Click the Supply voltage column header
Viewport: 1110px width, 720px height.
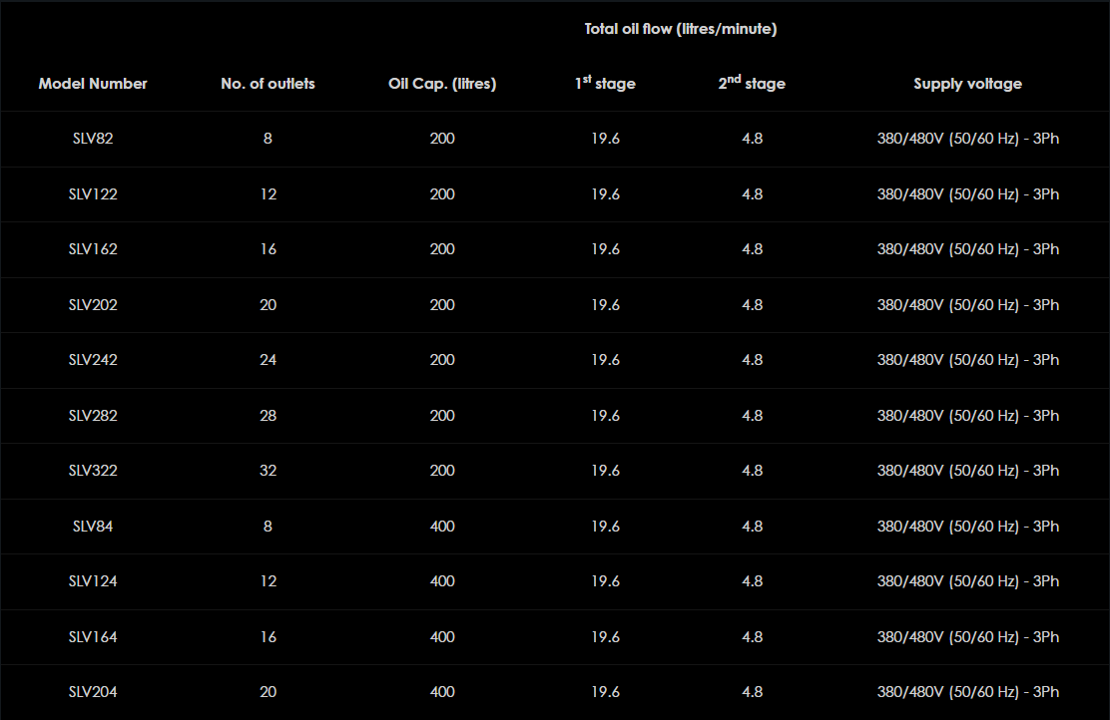tap(967, 84)
